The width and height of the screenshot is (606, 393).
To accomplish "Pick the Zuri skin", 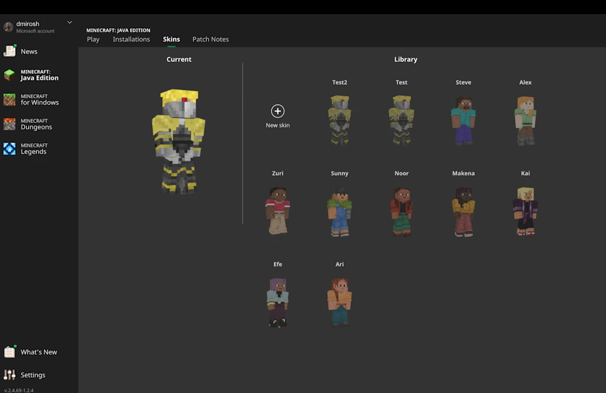I will click(x=278, y=211).
